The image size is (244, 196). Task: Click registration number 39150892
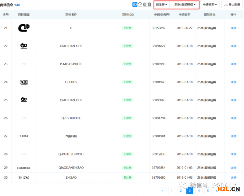pos(159,28)
